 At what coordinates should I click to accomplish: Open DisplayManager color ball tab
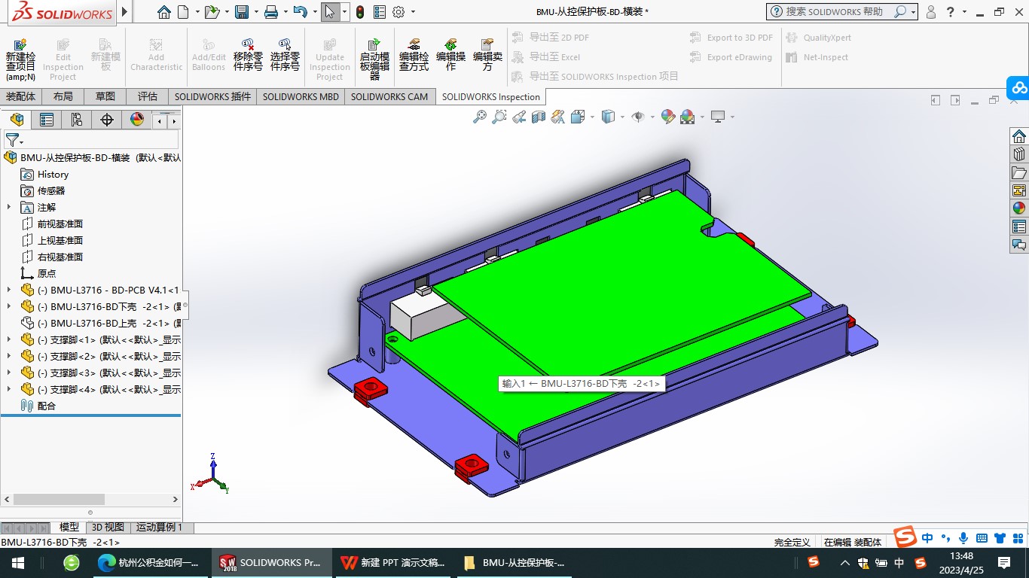(136, 120)
